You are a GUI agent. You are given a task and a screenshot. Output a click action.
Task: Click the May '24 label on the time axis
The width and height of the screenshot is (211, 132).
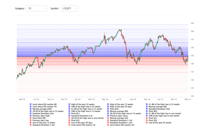pos(105,99)
